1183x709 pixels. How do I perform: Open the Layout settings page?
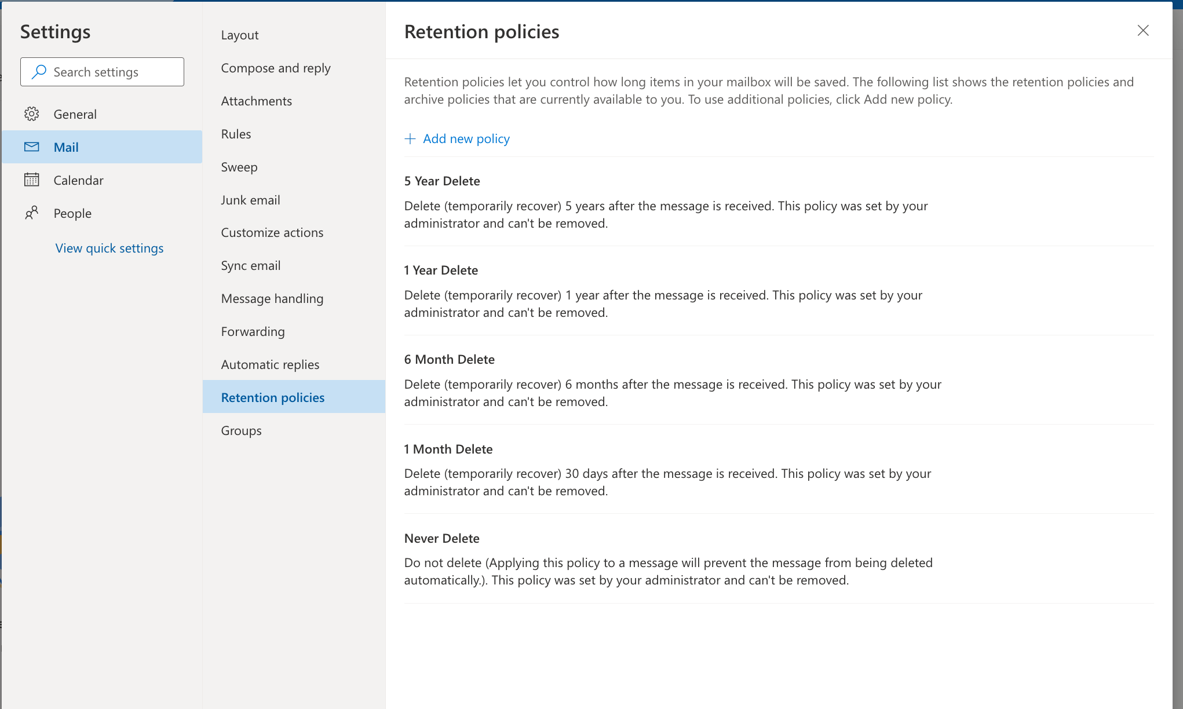tap(240, 35)
